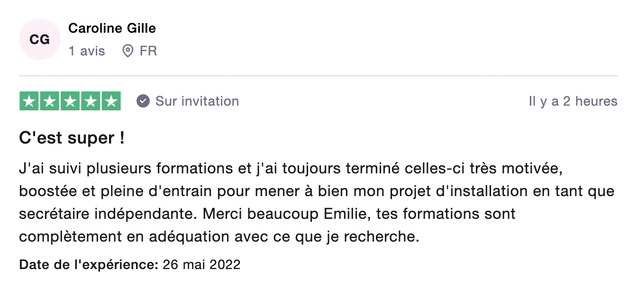Click the fifth green rating star
This screenshot has width=637, height=288.
(x=111, y=101)
